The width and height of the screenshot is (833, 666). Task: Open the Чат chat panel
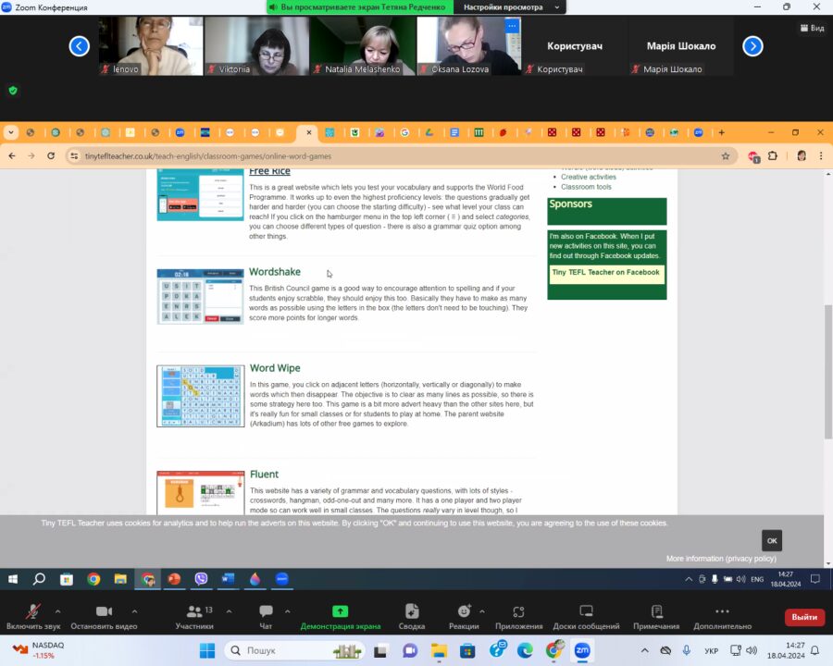266,617
